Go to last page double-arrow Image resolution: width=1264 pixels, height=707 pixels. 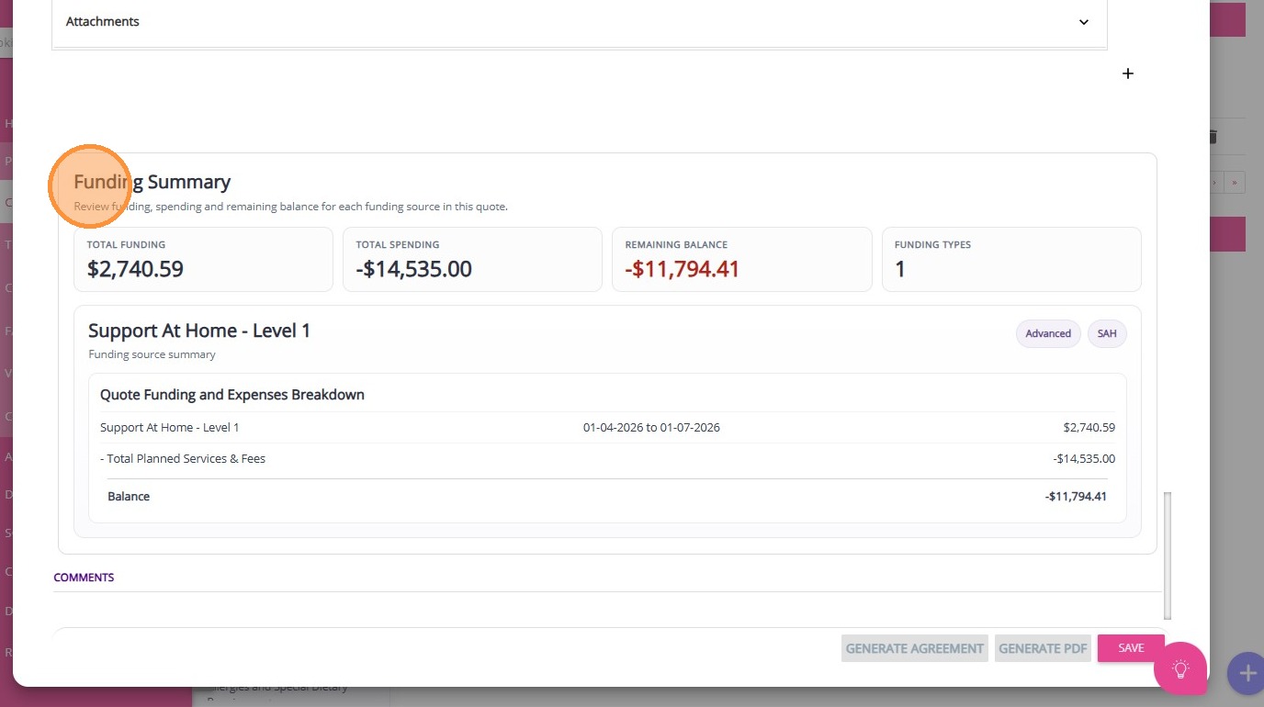pos(1236,182)
